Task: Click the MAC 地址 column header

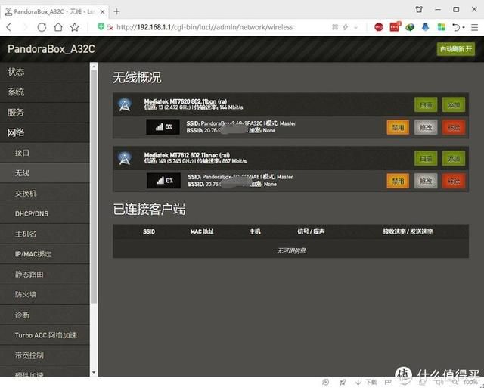Action: coord(202,231)
